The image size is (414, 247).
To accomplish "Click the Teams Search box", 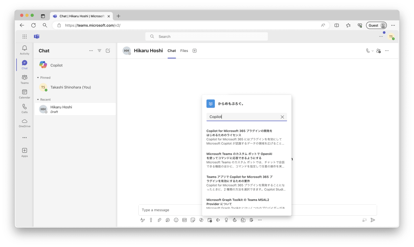I will 207,36.
